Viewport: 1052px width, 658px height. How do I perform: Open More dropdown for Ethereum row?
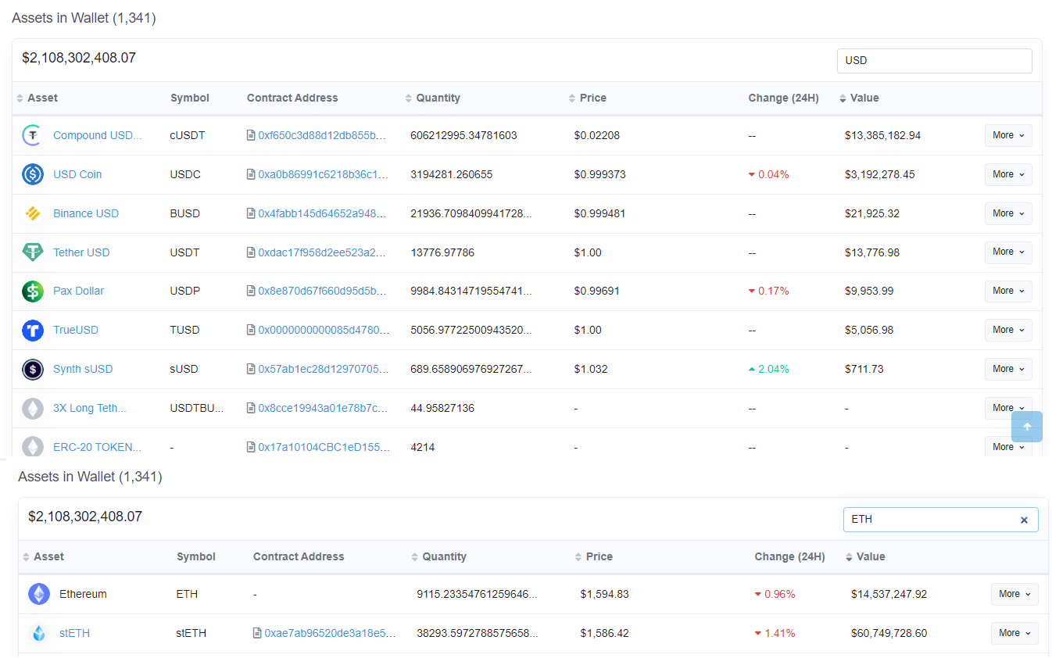pos(1014,594)
